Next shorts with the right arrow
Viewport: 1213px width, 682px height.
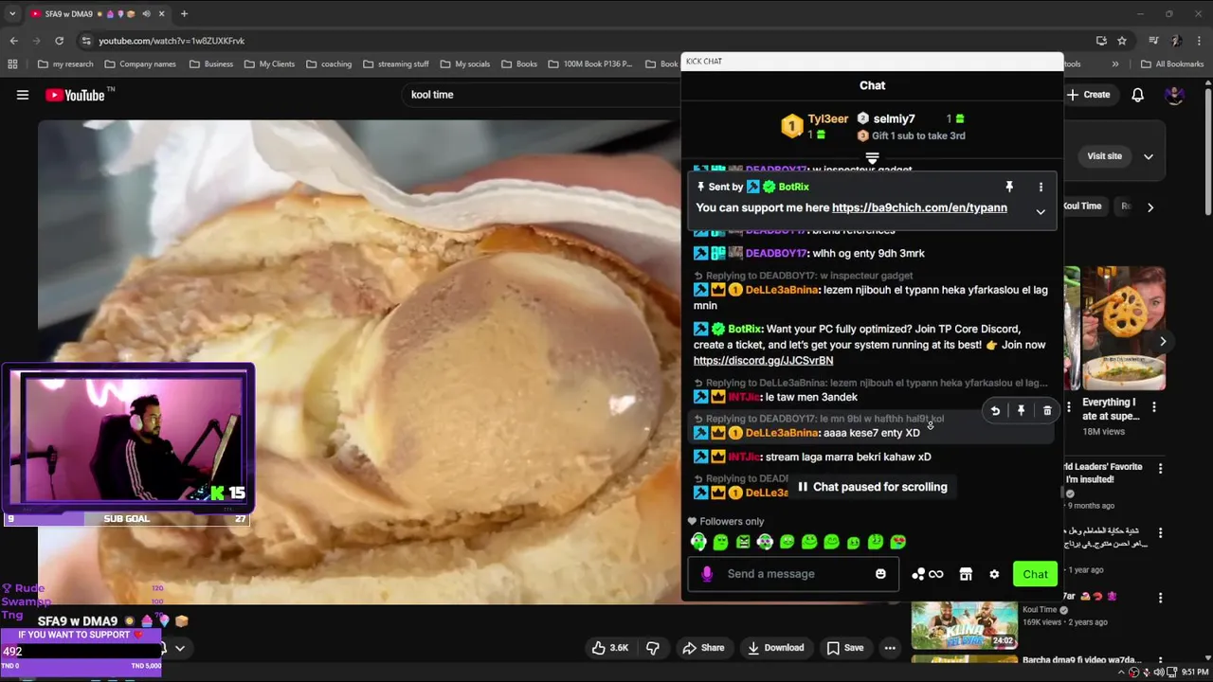(1163, 341)
